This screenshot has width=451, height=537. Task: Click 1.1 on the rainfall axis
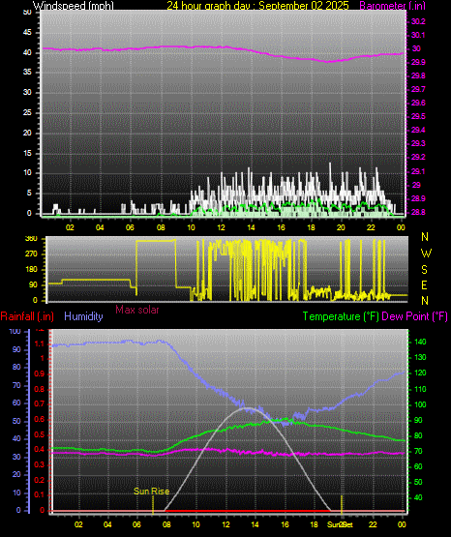(40, 343)
